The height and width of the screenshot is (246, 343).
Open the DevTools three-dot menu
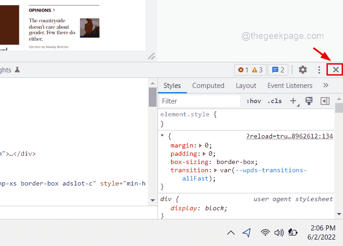tap(319, 70)
